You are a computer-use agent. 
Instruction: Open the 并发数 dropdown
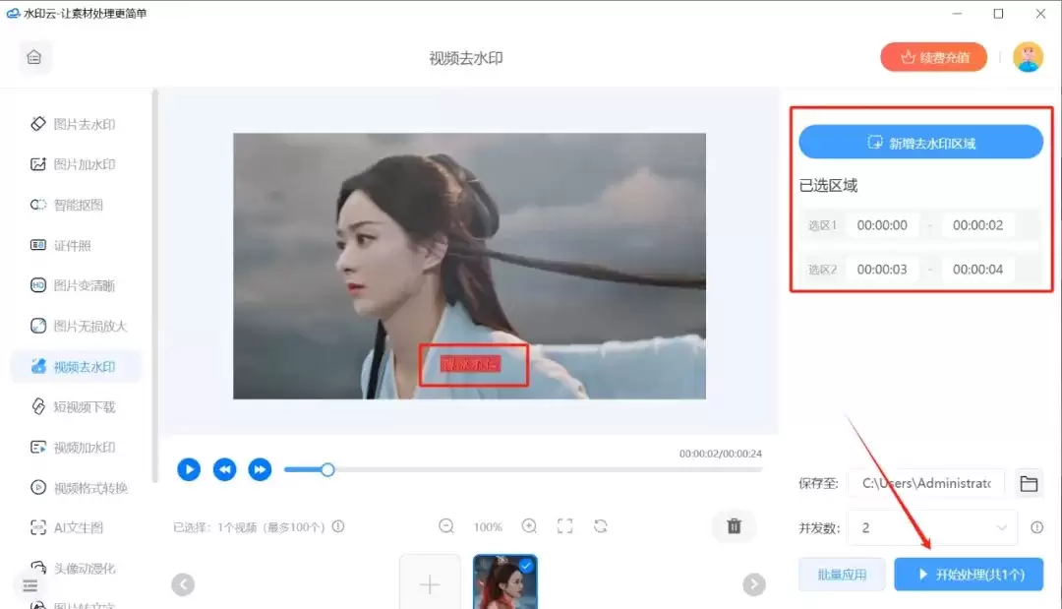click(932, 527)
